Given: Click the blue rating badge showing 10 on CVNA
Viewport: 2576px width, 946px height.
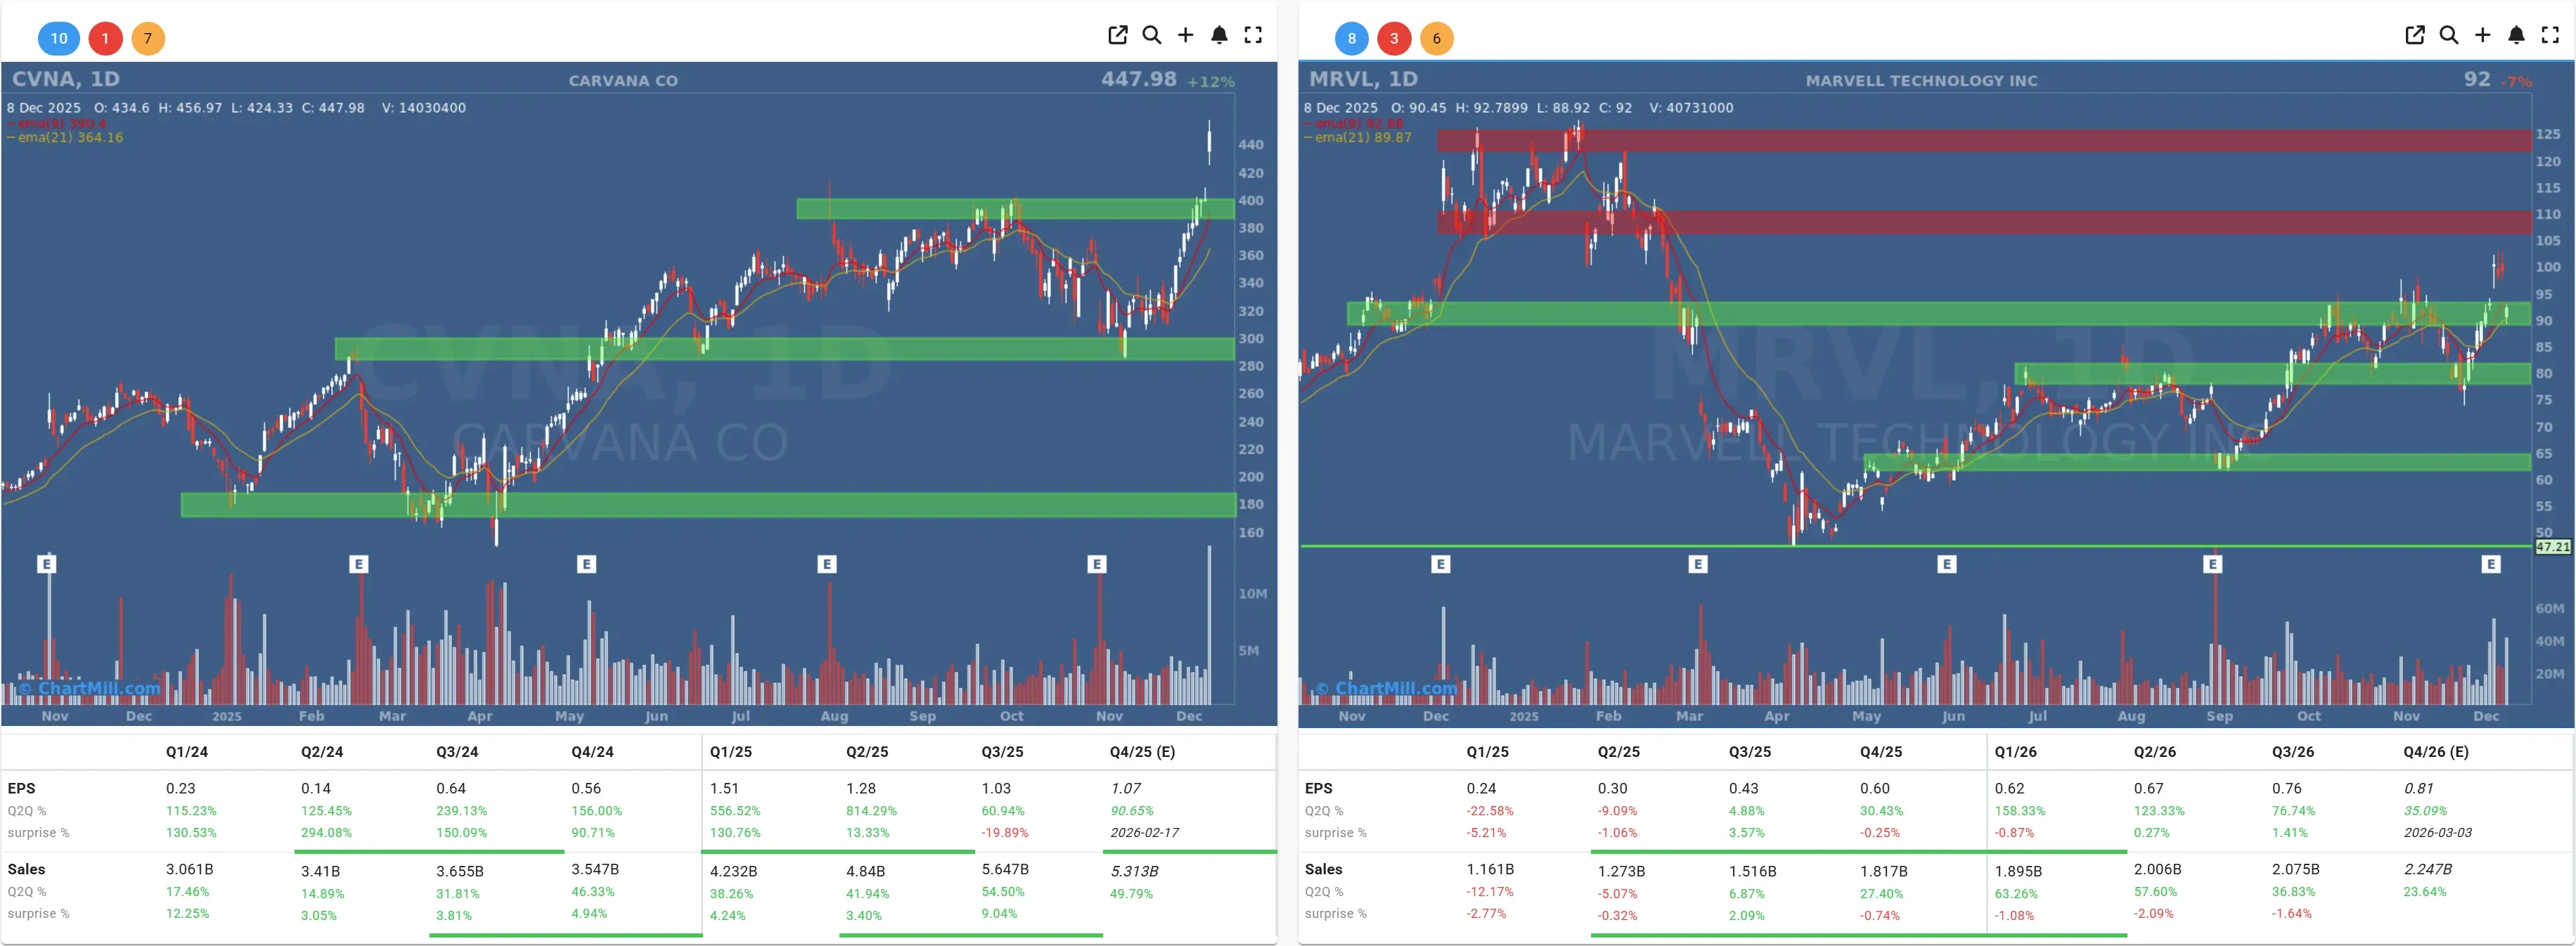Looking at the screenshot, I should click(58, 38).
